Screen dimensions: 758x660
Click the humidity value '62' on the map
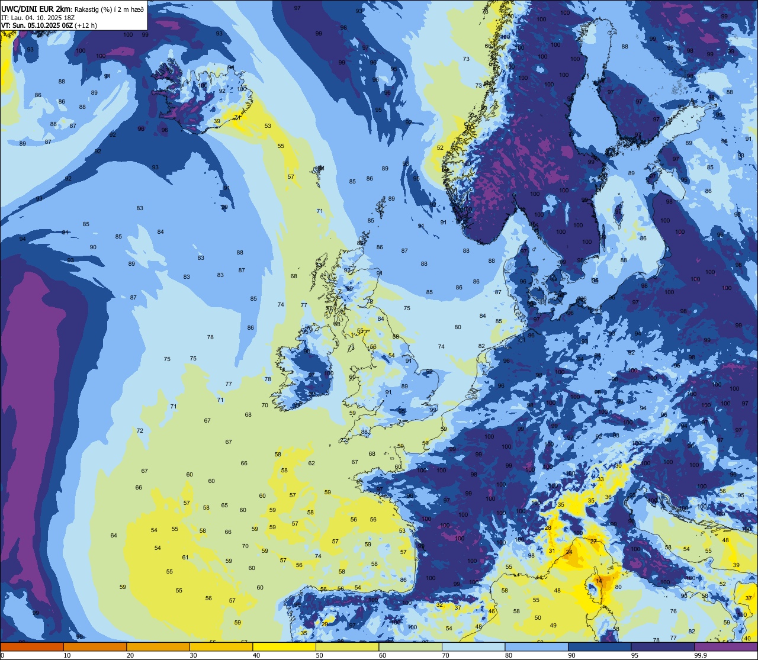[311, 463]
